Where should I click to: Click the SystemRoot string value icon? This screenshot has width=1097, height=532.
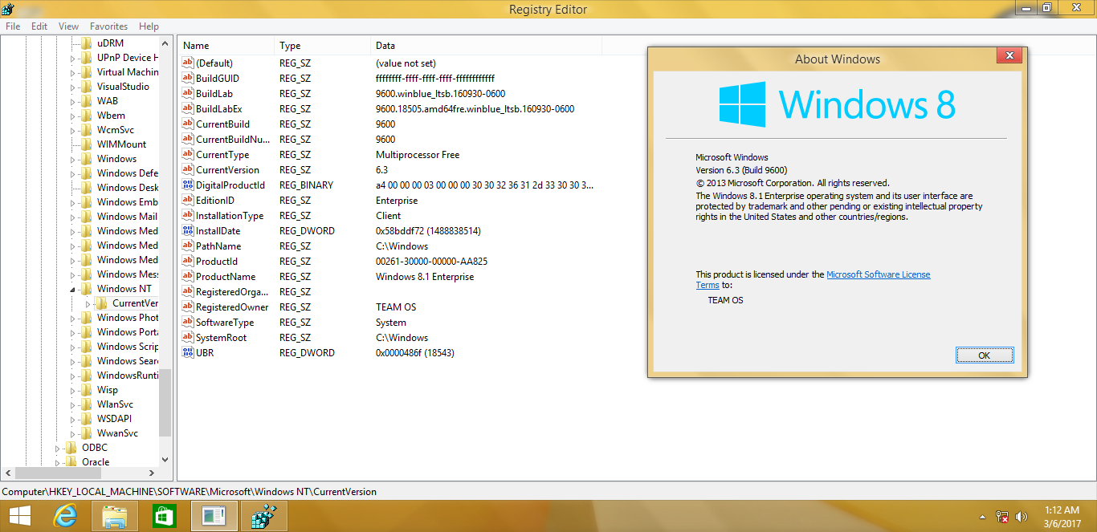pyautogui.click(x=188, y=338)
